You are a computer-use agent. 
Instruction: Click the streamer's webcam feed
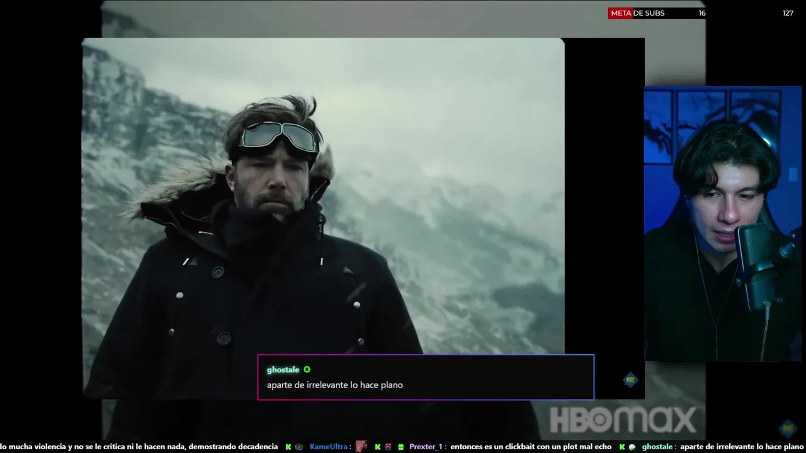[722, 223]
